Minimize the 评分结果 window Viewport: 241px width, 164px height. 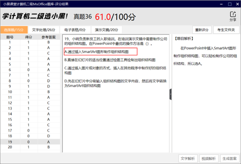click(x=222, y=4)
